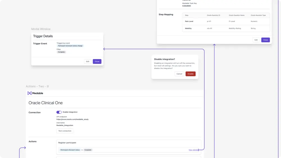This screenshot has height=158, width=281.
Task: Click the Oracle Clinical One heading
Action: coord(46,103)
